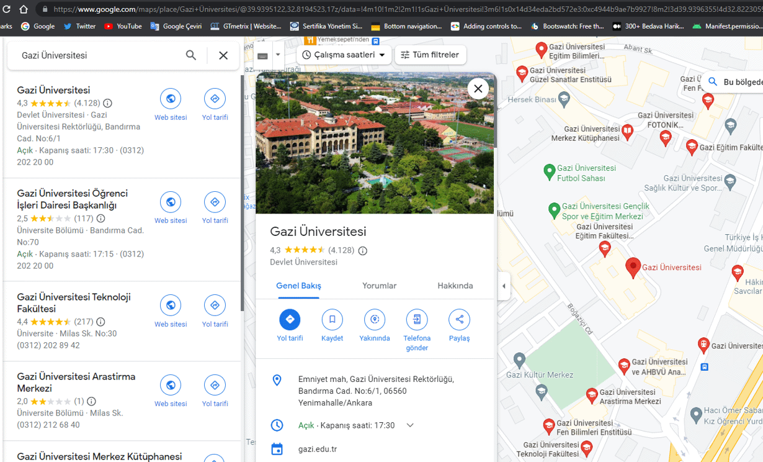Click Fen Bilimleri Enstitüsü map pin

click(548, 426)
